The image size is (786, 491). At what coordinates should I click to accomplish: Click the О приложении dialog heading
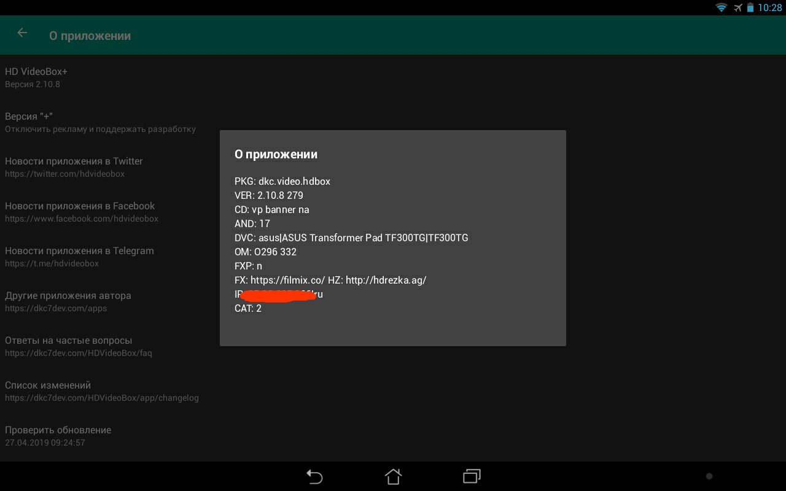pos(276,155)
